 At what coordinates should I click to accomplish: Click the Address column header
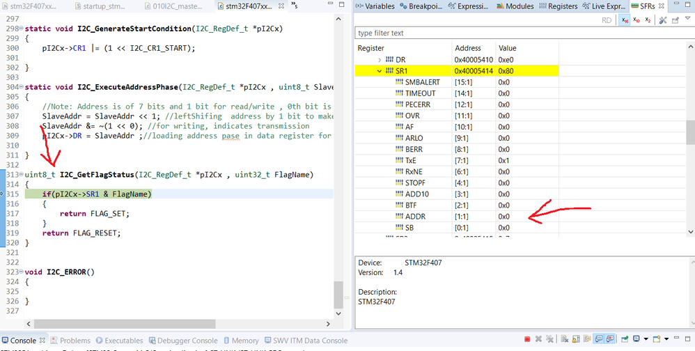pyautogui.click(x=474, y=48)
